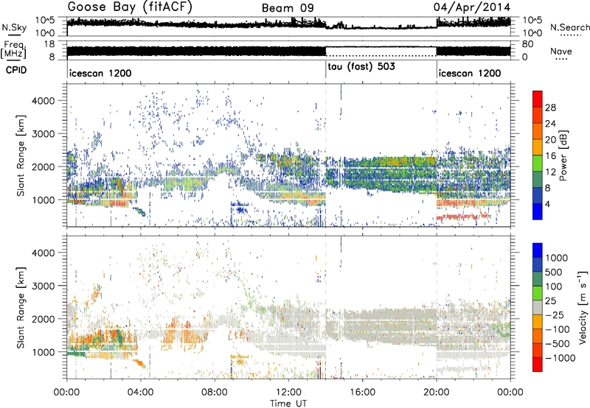Click the 'N.Sky' axis label
The image size is (590, 408).
click(x=14, y=27)
